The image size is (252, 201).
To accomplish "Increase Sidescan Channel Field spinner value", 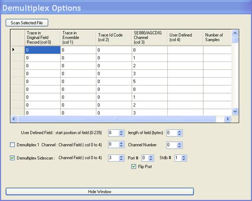I will pos(121,156).
